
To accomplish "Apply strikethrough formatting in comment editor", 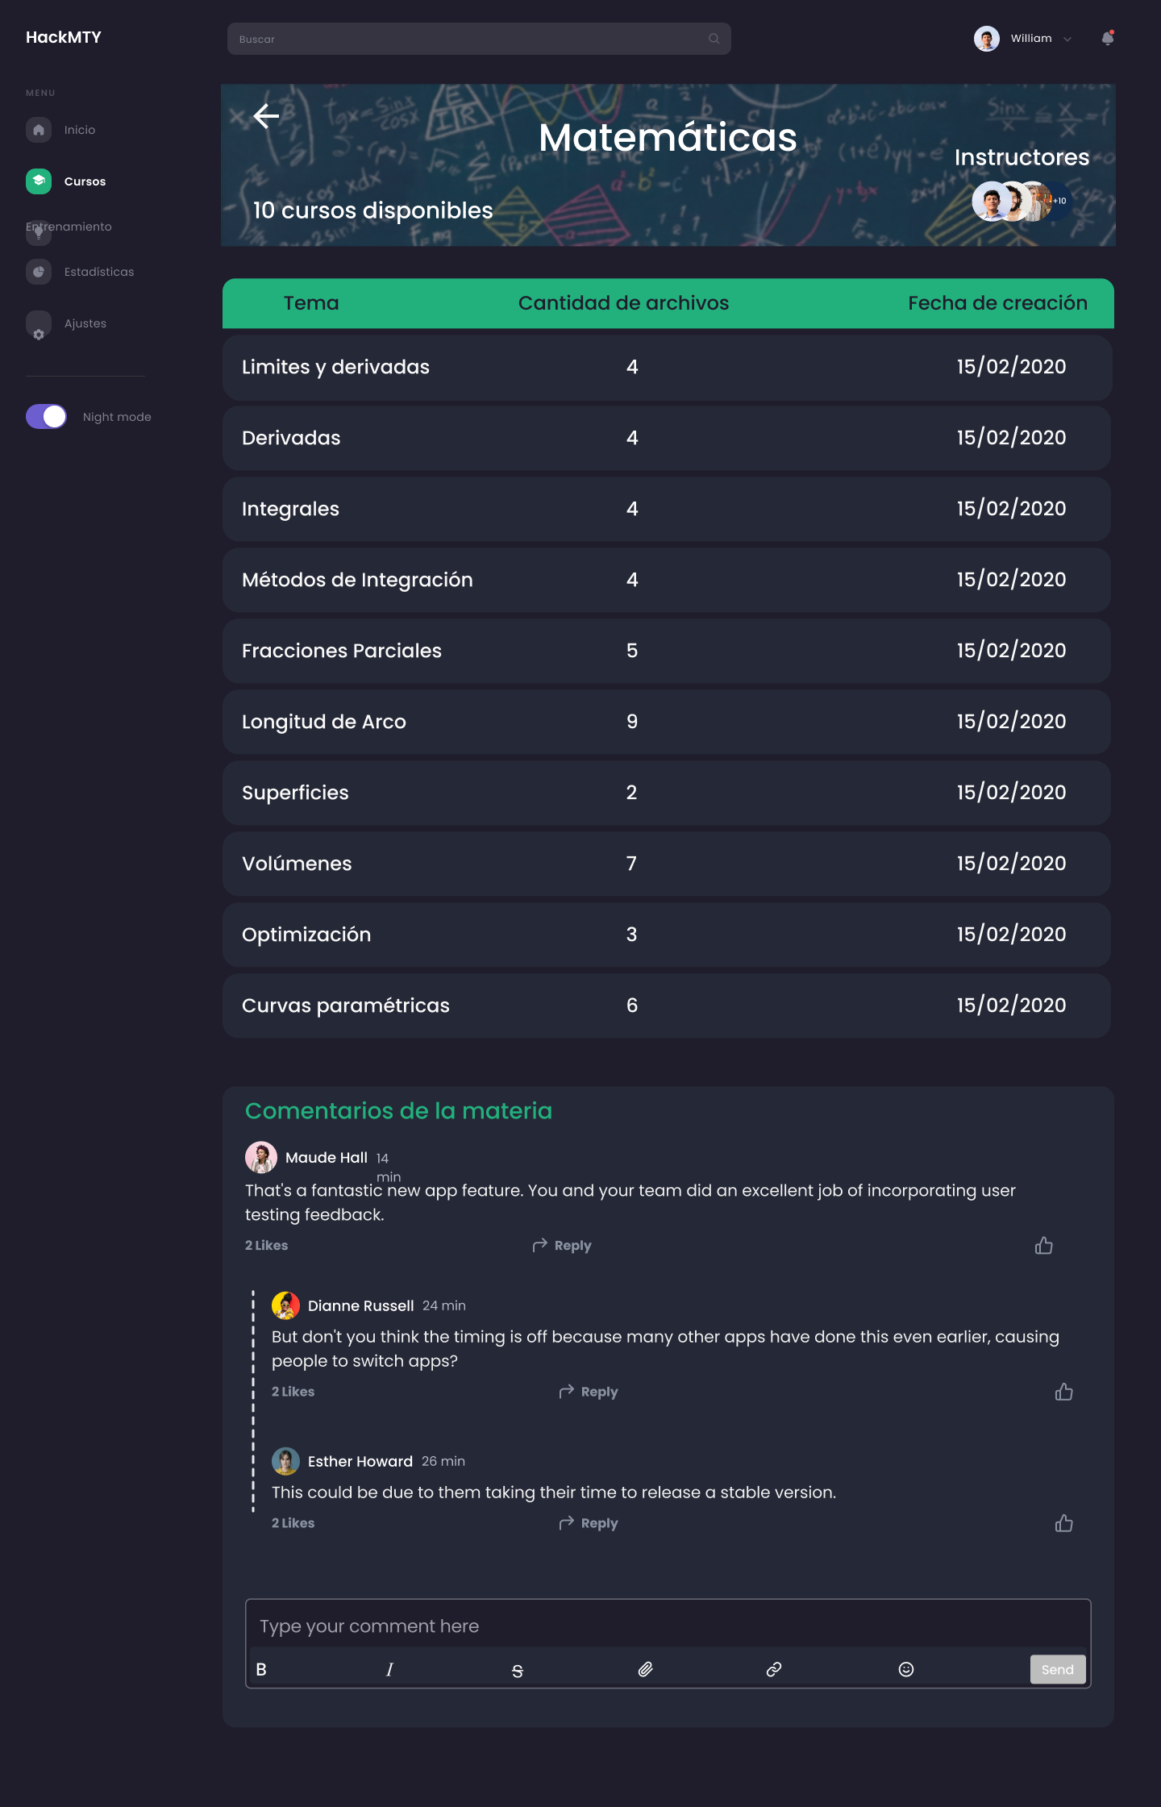I will pos(518,1671).
